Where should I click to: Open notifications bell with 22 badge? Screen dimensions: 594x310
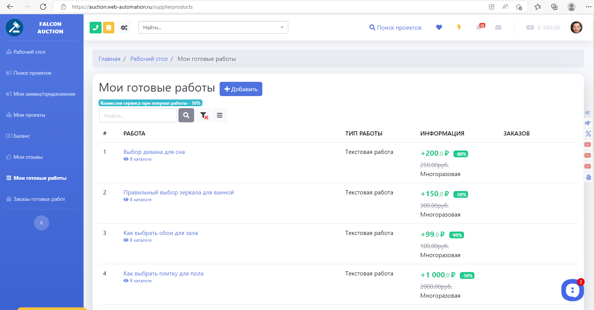[x=479, y=27]
